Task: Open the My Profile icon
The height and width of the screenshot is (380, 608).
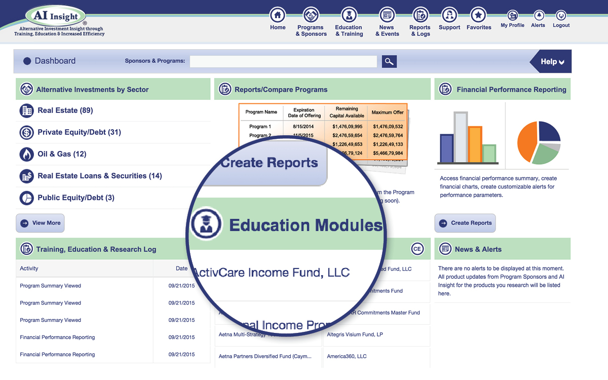Action: coord(513,15)
